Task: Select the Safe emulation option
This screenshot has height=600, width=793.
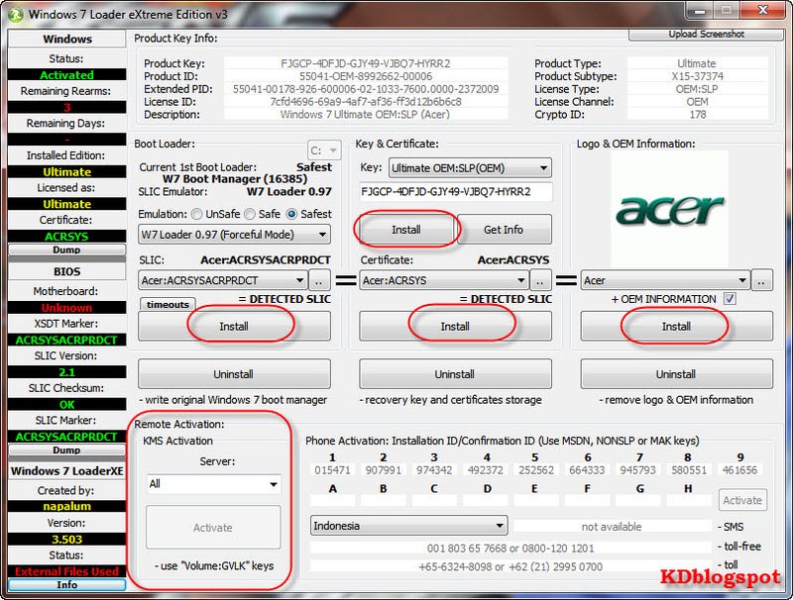Action: (x=250, y=214)
